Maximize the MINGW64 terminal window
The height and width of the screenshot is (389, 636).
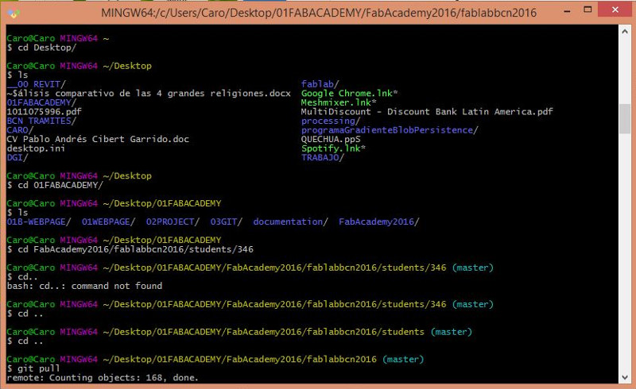coord(588,10)
